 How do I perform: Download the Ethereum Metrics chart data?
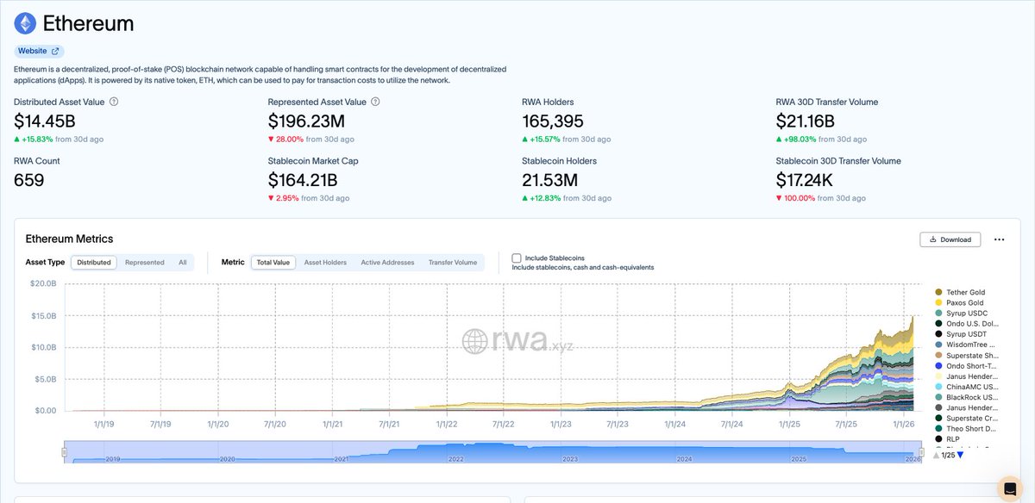point(950,239)
